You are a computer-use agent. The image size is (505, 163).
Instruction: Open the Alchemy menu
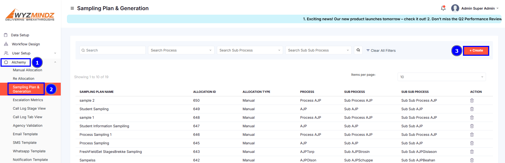coord(19,62)
